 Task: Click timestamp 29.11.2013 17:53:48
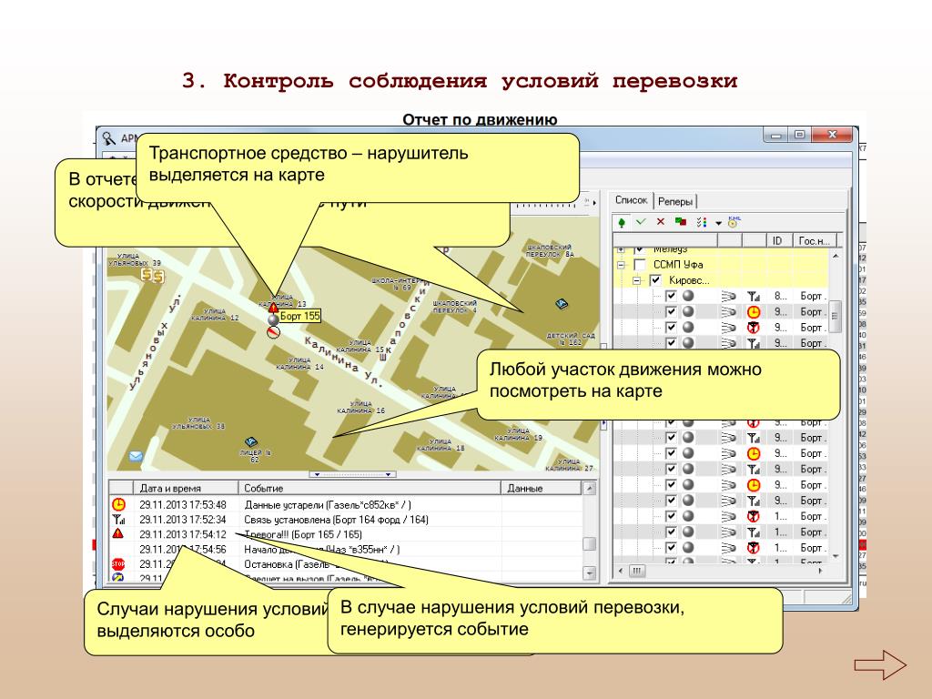[182, 504]
